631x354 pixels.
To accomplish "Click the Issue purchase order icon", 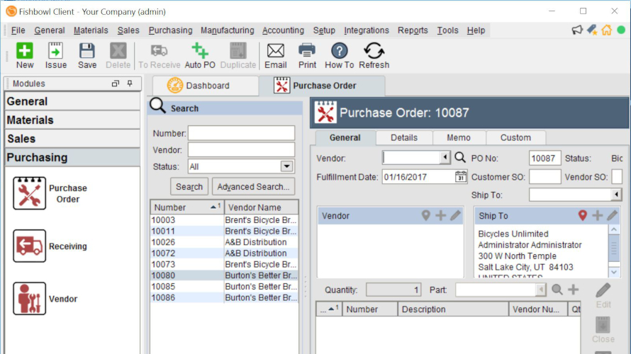I will point(56,55).
